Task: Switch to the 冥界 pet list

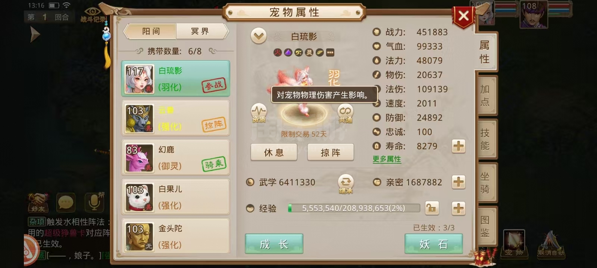Action: [x=201, y=31]
